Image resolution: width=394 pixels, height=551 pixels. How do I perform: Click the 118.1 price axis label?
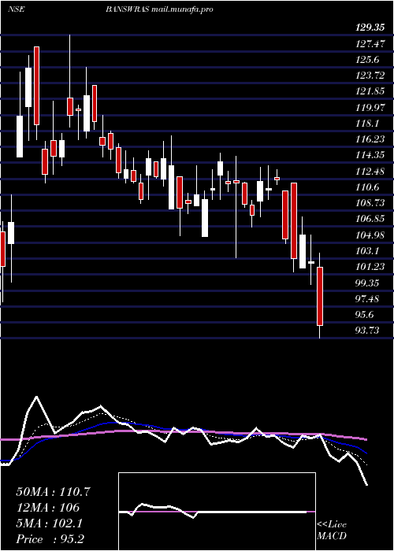[368, 124]
